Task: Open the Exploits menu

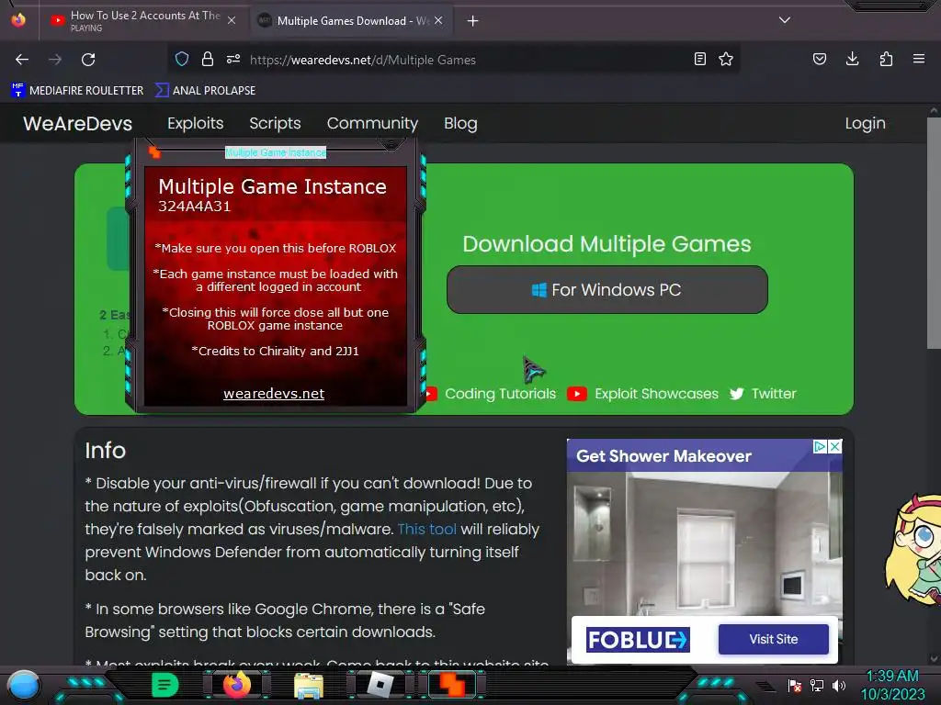Action: 196,124
